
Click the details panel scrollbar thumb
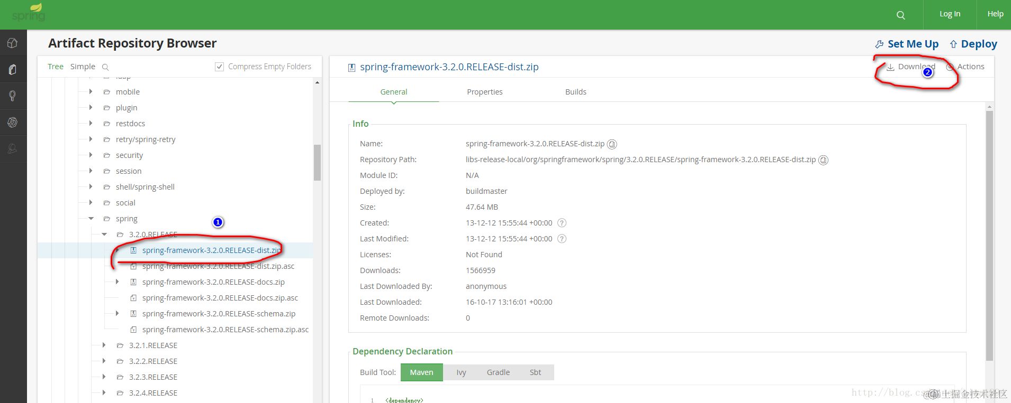[989, 236]
